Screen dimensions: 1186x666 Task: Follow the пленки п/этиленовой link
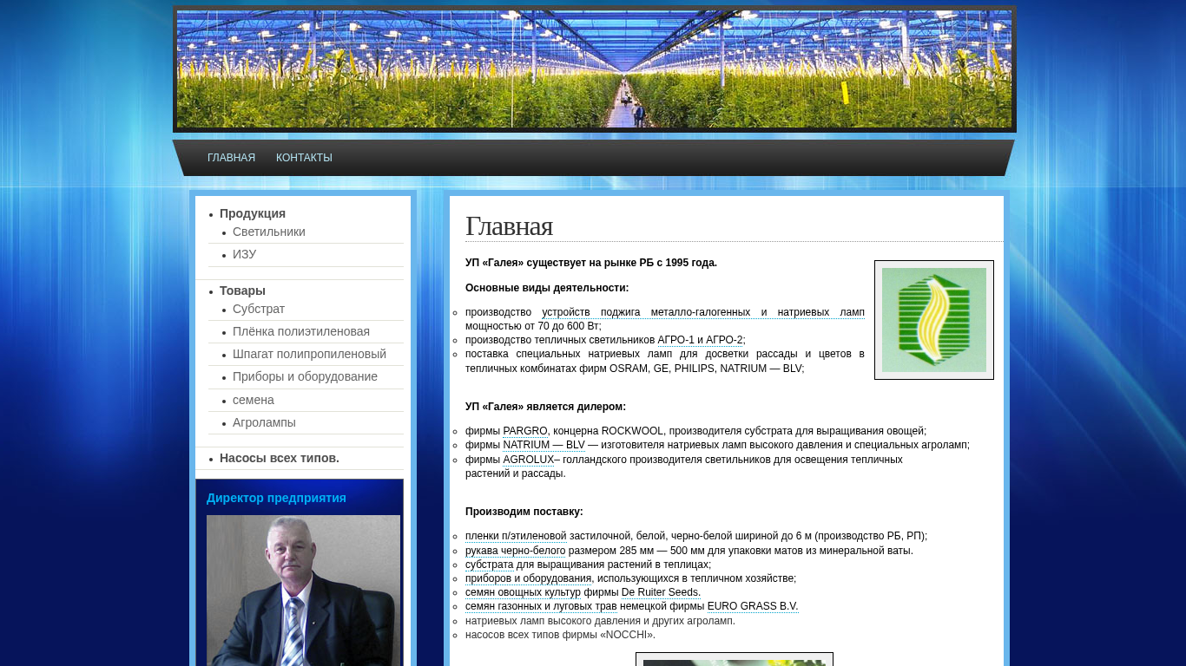pyautogui.click(x=516, y=536)
